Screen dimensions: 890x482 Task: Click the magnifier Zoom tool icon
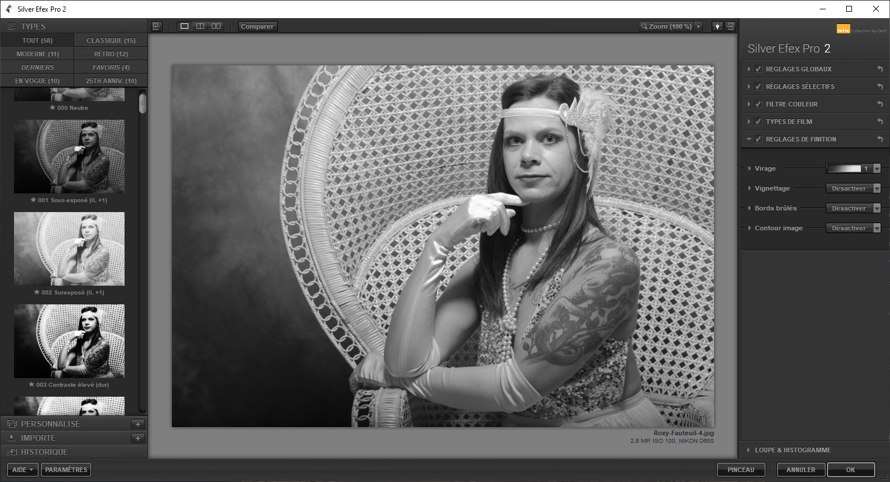(x=643, y=26)
